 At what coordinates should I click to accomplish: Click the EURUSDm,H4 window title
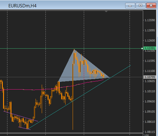click(x=22, y=6)
